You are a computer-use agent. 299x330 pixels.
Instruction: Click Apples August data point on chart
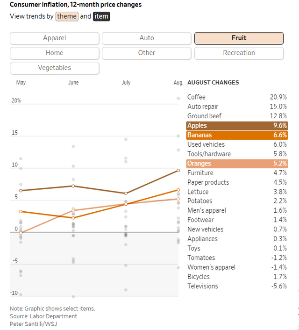point(178,170)
